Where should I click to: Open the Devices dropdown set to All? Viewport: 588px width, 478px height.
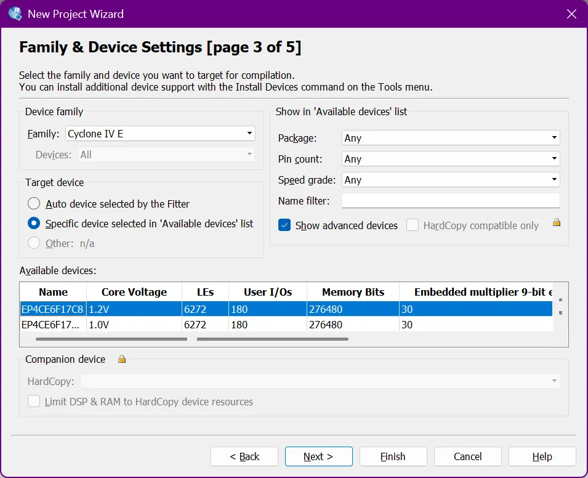pyautogui.click(x=166, y=155)
